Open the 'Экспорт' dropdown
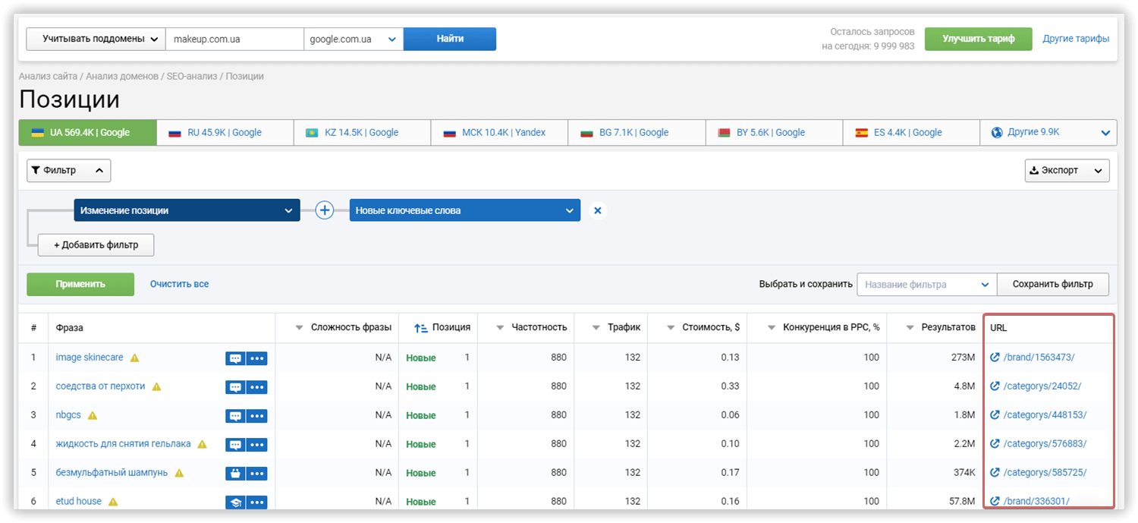This screenshot has height=523, width=1138. 1067,171
